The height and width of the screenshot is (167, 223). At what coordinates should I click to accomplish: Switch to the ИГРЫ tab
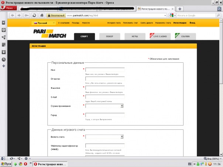pyautogui.click(x=135, y=36)
